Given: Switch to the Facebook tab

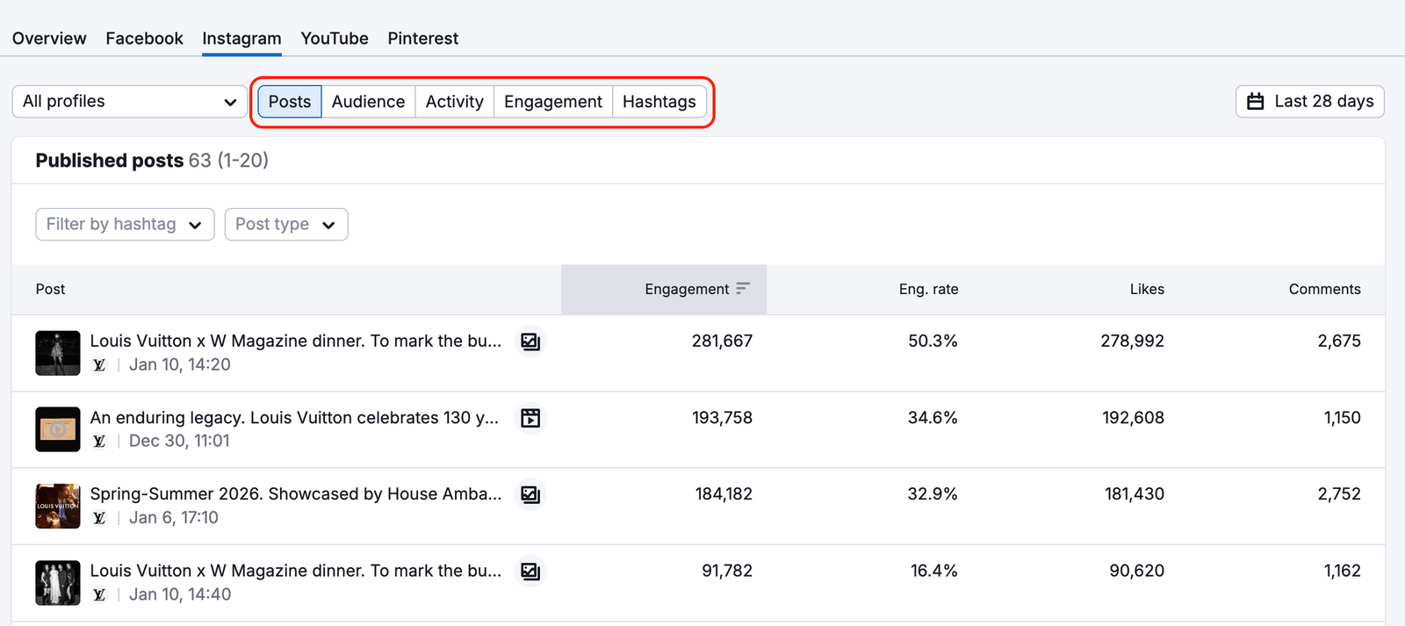Looking at the screenshot, I should coord(144,39).
